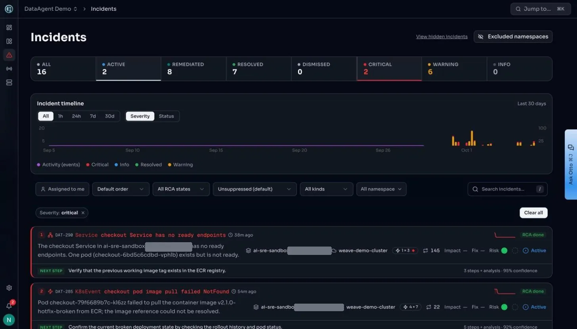Image resolution: width=577 pixels, height=329 pixels.
Task: Open the Jump to search box
Action: 540,9
